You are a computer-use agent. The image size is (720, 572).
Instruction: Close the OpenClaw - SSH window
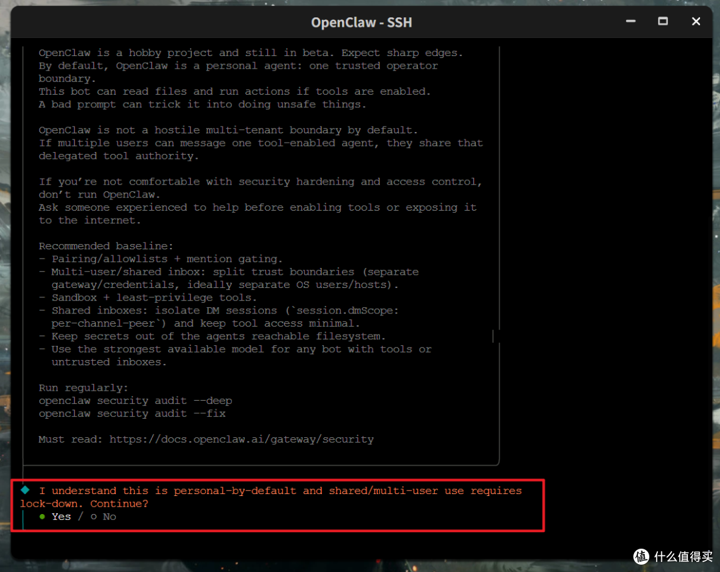(x=695, y=21)
